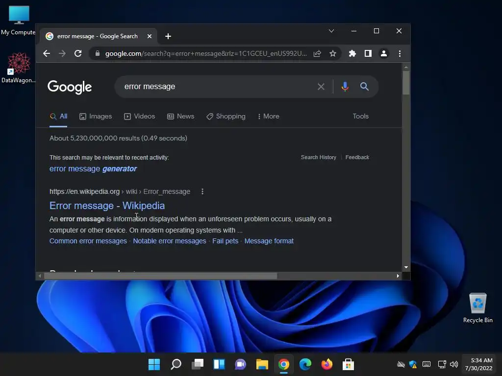Select the DataWagon desktop shortcut
This screenshot has width=502, height=376.
[18, 68]
